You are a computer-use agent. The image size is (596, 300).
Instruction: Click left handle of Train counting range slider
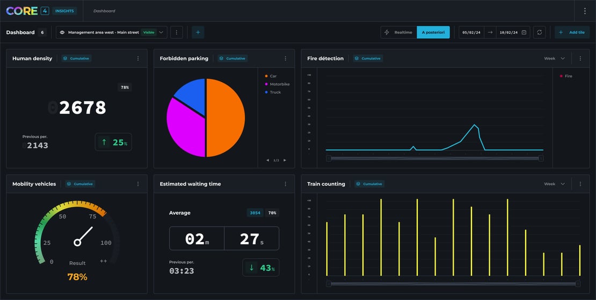(329, 284)
